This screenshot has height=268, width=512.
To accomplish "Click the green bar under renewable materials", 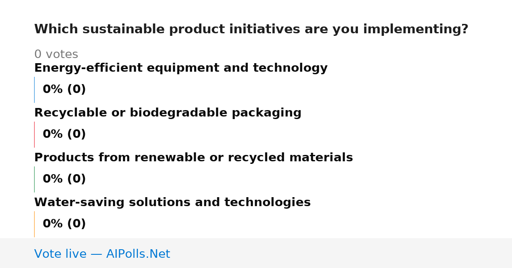I will (35, 179).
